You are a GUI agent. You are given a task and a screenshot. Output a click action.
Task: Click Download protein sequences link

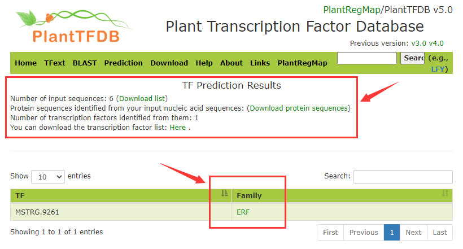pyautogui.click(x=299, y=108)
